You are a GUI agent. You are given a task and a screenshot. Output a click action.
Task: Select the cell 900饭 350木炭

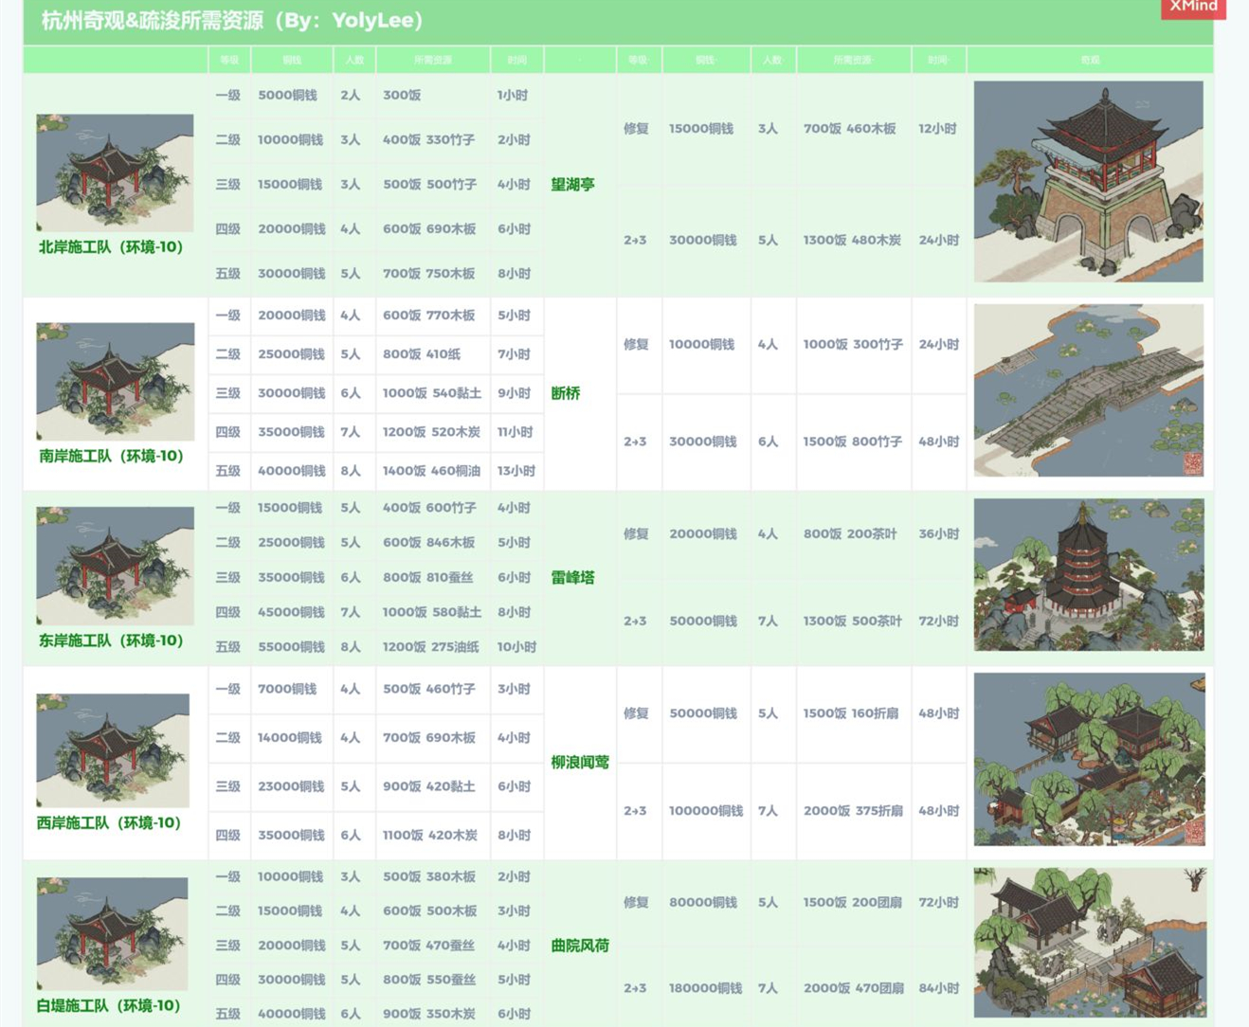click(x=428, y=1014)
